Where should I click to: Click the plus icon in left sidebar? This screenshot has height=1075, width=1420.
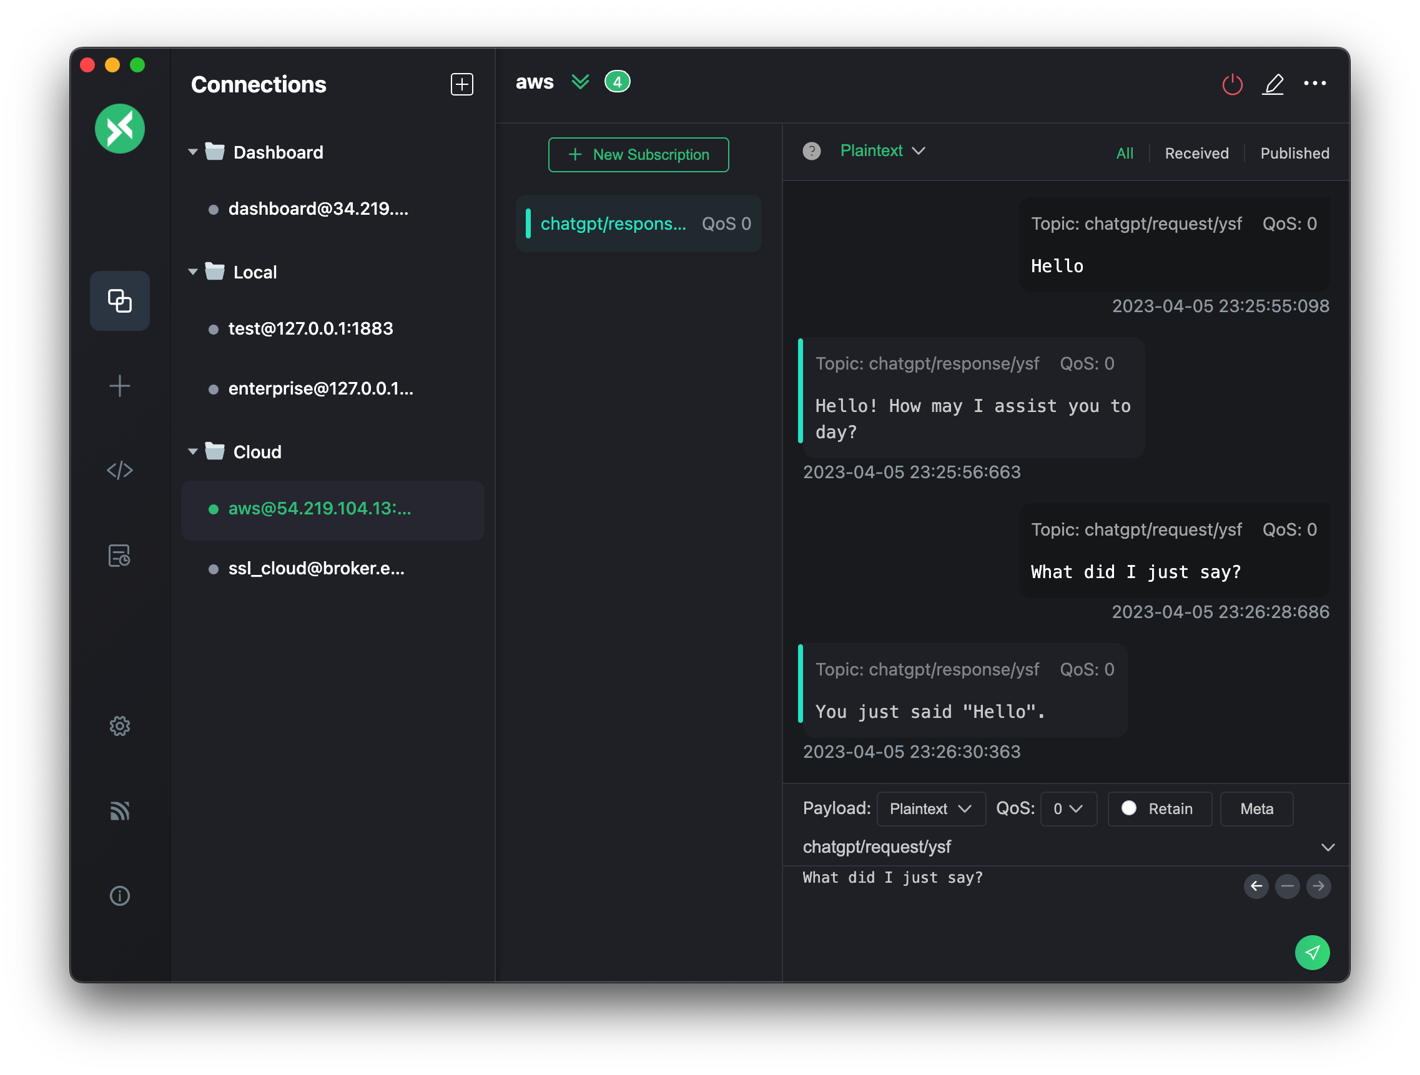tap(119, 386)
